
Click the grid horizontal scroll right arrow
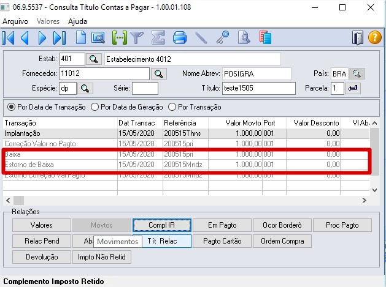click(365, 200)
